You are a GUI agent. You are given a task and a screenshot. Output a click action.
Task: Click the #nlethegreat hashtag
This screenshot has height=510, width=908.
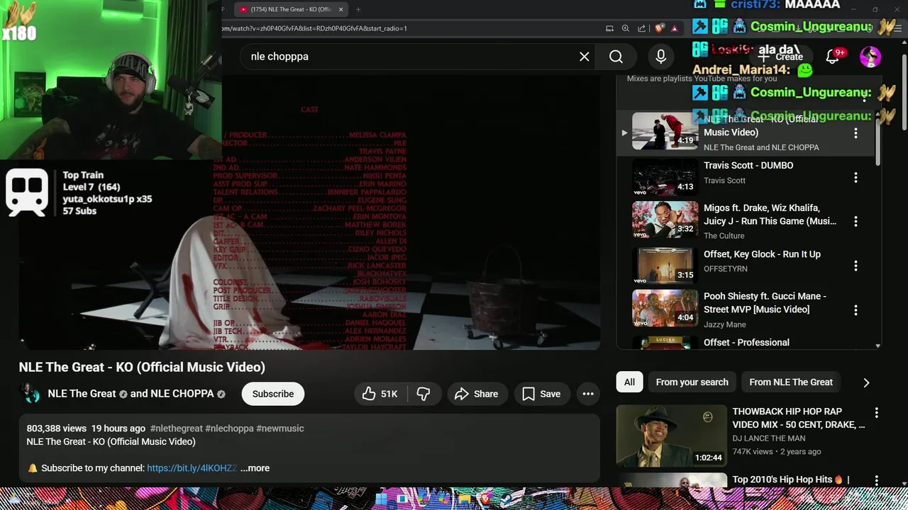click(x=176, y=429)
